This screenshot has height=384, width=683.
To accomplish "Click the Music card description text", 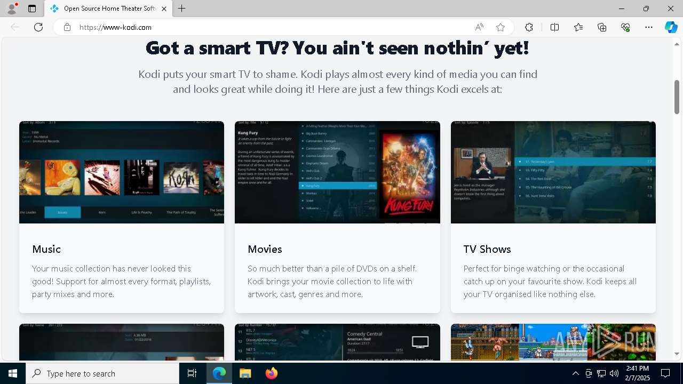I will [122, 281].
